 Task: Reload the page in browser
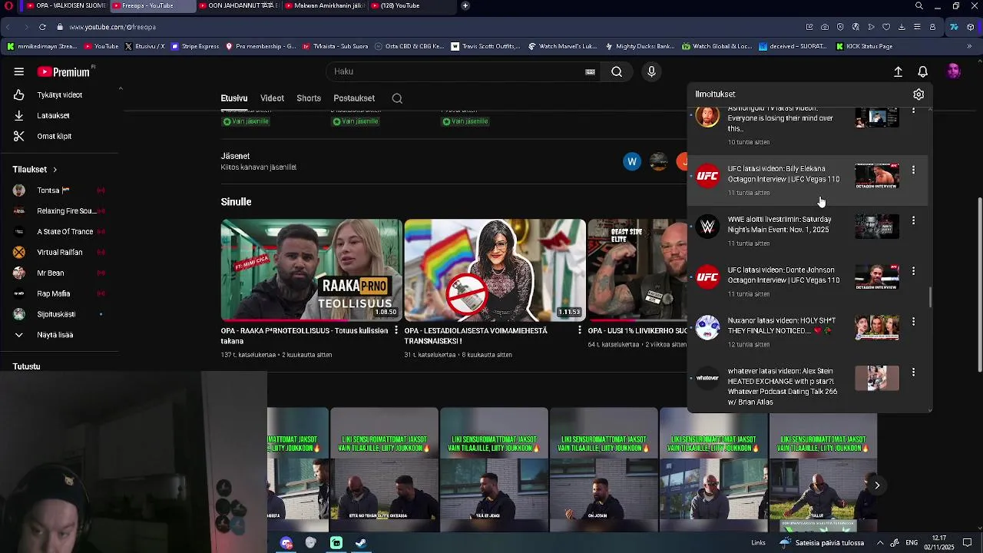click(42, 27)
